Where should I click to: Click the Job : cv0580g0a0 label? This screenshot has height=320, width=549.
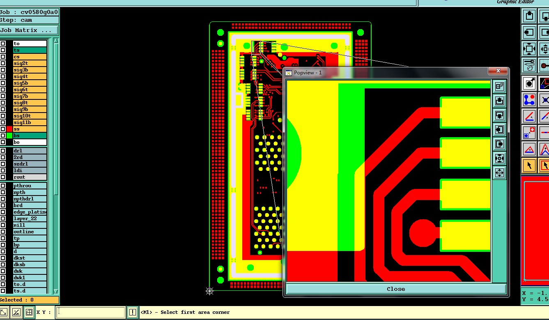coord(29,12)
